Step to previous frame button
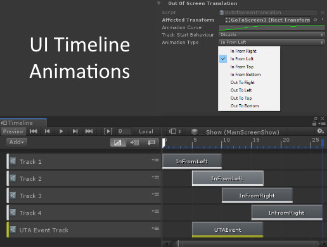This screenshot has height=247, width=327. pos(48,131)
